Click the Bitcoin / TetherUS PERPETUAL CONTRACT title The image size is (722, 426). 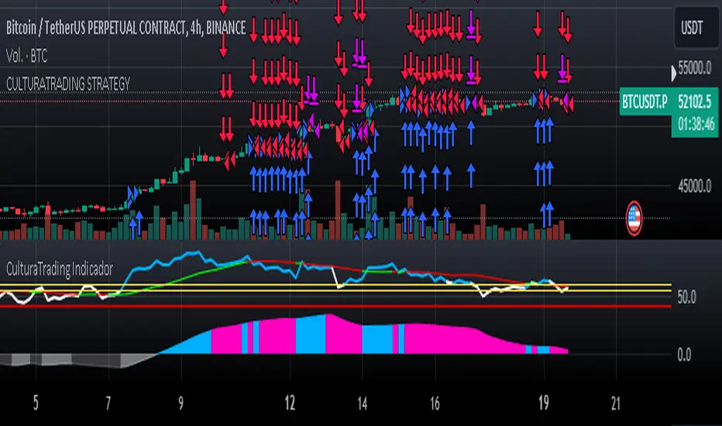click(125, 28)
